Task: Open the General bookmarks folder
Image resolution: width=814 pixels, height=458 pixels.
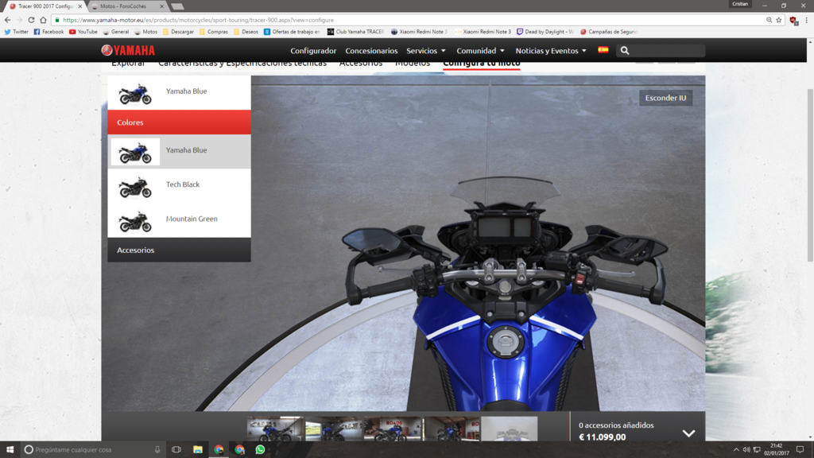Action: [x=116, y=32]
